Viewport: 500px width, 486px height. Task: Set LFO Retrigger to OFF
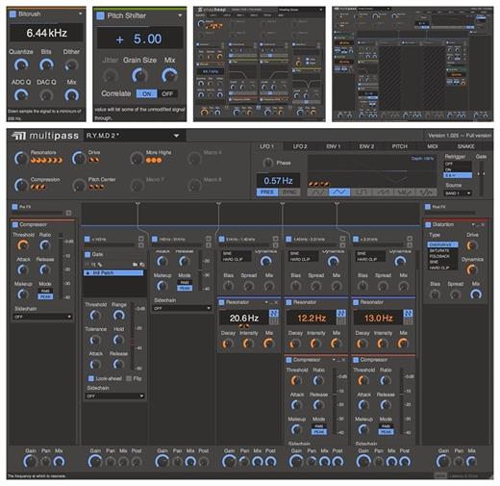click(458, 164)
